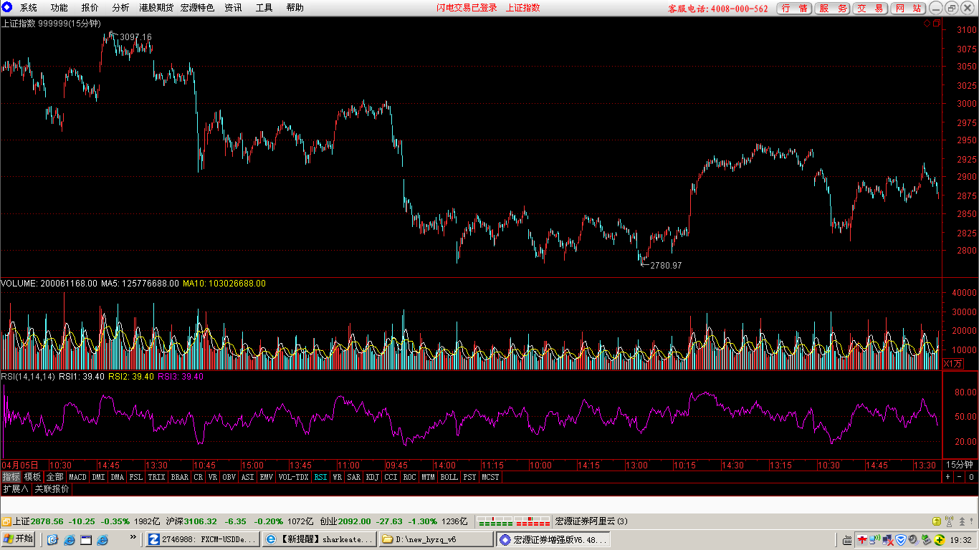Image resolution: width=979 pixels, height=550 pixels.
Task: Click the X1万 volume scale label
Action: (952, 364)
